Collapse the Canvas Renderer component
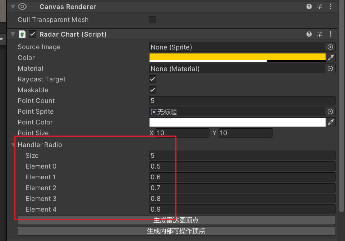 coord(13,7)
